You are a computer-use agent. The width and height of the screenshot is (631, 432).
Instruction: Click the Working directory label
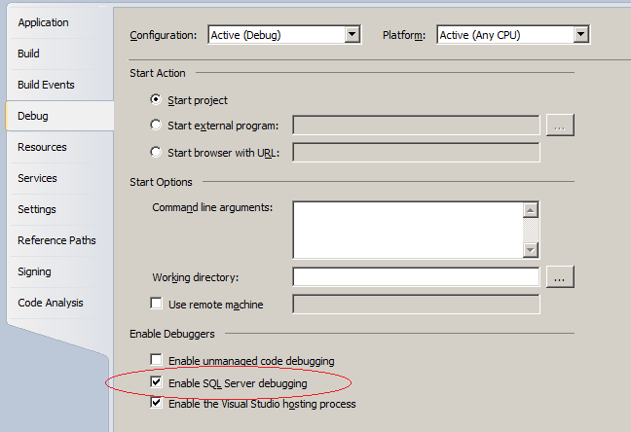point(195,277)
